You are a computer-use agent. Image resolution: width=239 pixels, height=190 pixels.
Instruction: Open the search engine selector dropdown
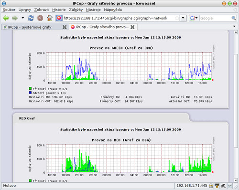click(194, 18)
